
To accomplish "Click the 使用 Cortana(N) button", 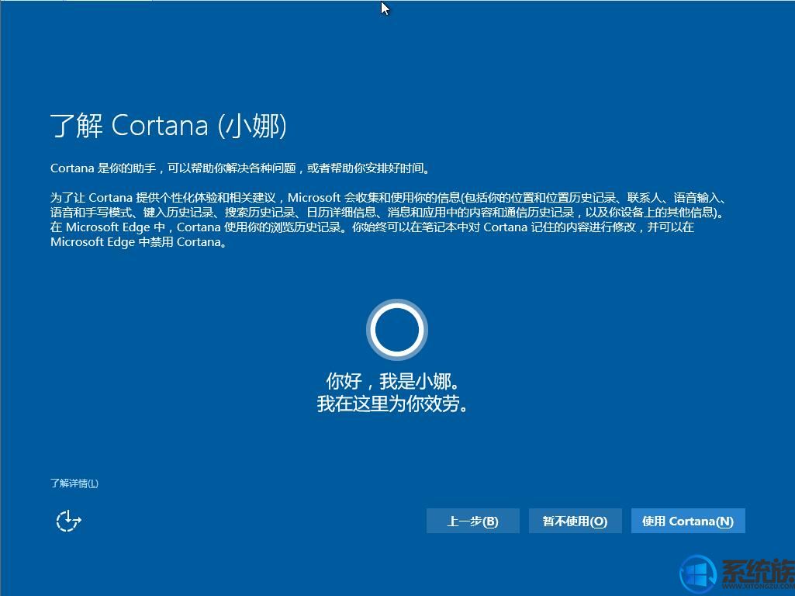I will tap(688, 521).
